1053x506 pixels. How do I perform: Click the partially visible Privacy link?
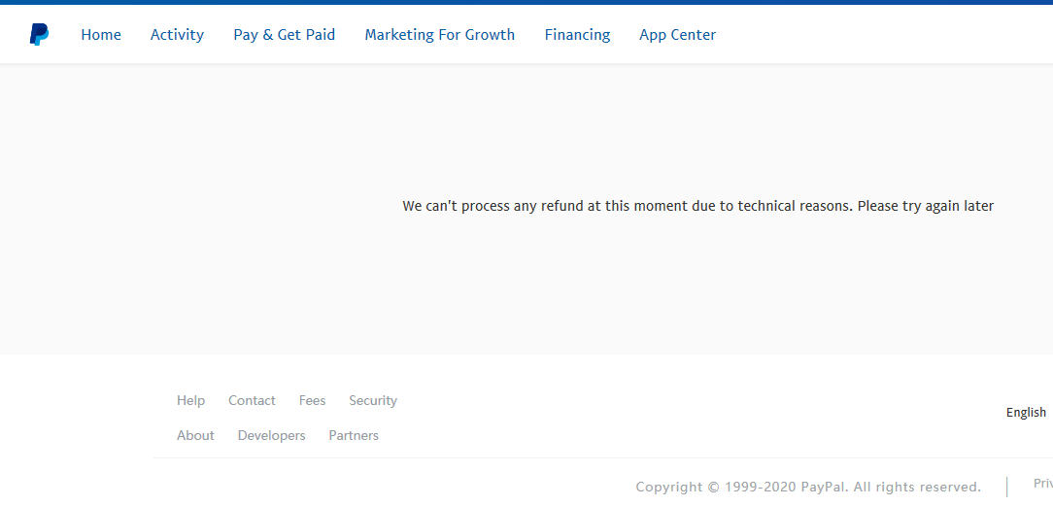tap(1042, 484)
